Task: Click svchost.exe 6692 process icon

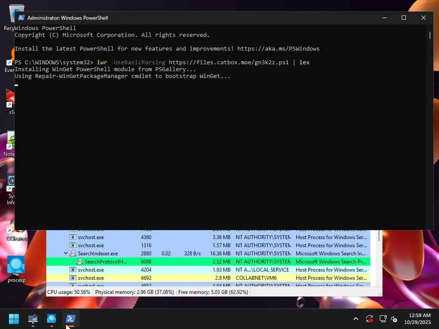Action: (x=72, y=278)
